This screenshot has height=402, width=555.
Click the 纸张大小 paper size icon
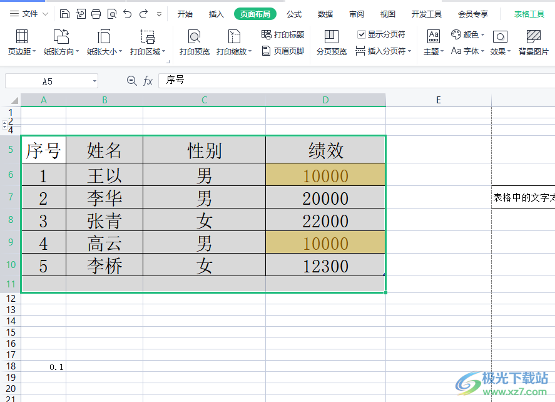[x=104, y=36]
